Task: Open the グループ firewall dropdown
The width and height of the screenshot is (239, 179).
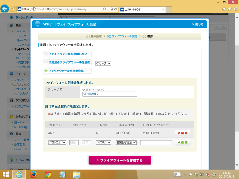Action: pos(103,63)
